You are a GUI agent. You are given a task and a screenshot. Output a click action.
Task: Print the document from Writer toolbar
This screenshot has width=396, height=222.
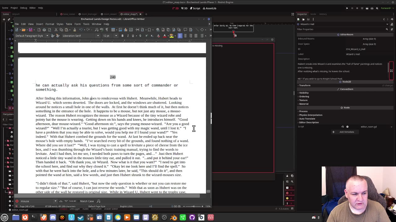pyautogui.click(x=44, y=30)
